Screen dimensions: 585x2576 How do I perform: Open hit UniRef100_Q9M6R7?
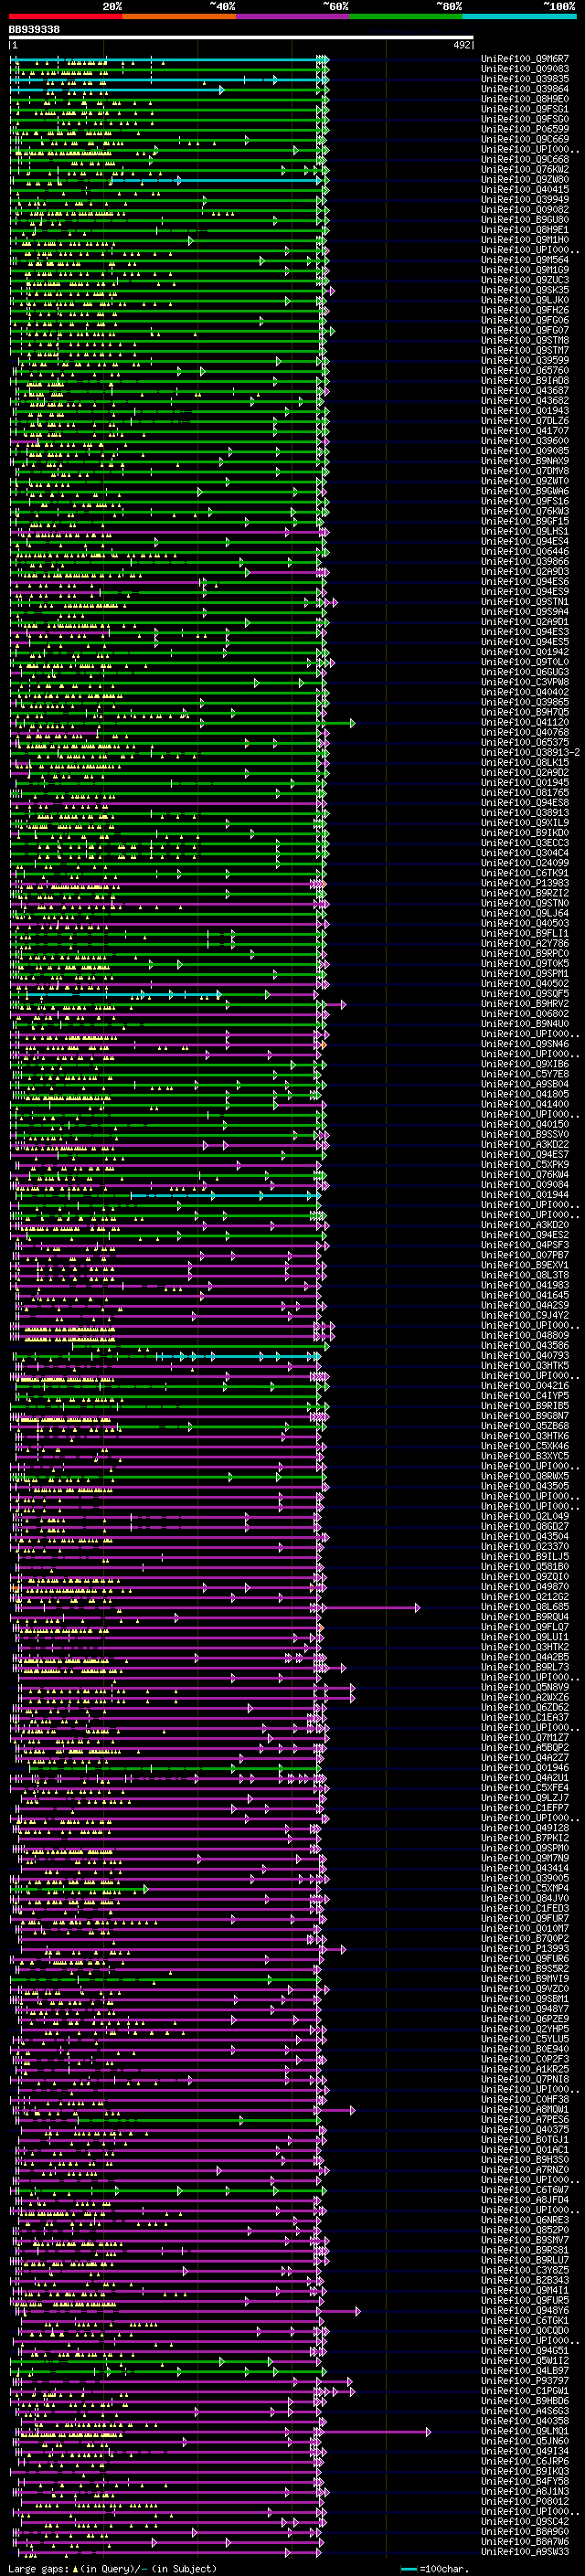pos(524,59)
